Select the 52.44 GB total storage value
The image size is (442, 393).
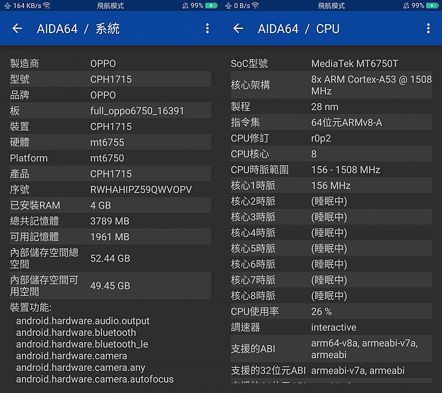click(110, 259)
